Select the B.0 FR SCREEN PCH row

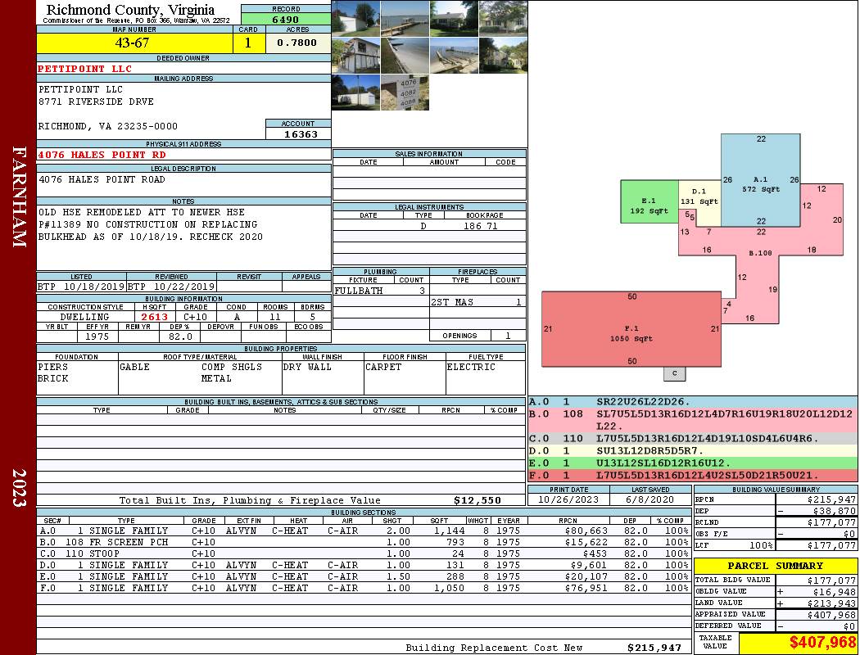coord(363,542)
